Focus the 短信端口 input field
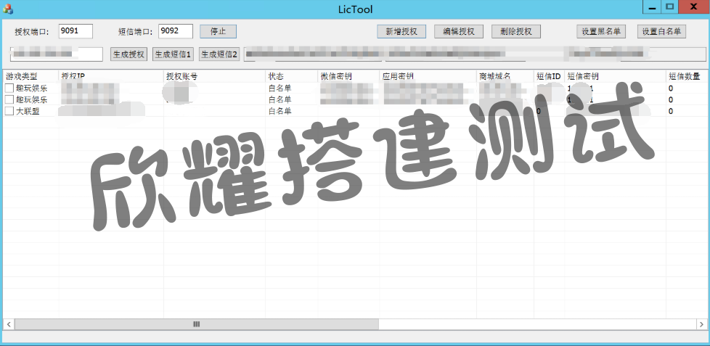 tap(175, 31)
